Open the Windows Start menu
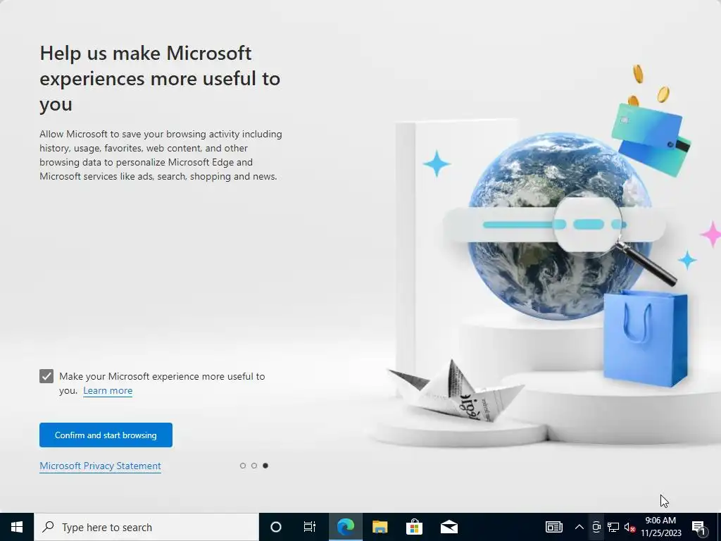 point(17,527)
